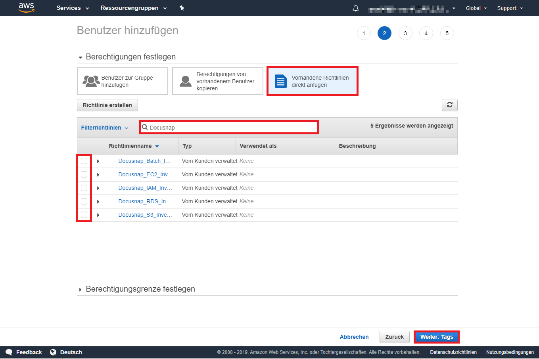Open the Ressourcengruppen dropdown
The image size is (539, 359).
tap(134, 8)
